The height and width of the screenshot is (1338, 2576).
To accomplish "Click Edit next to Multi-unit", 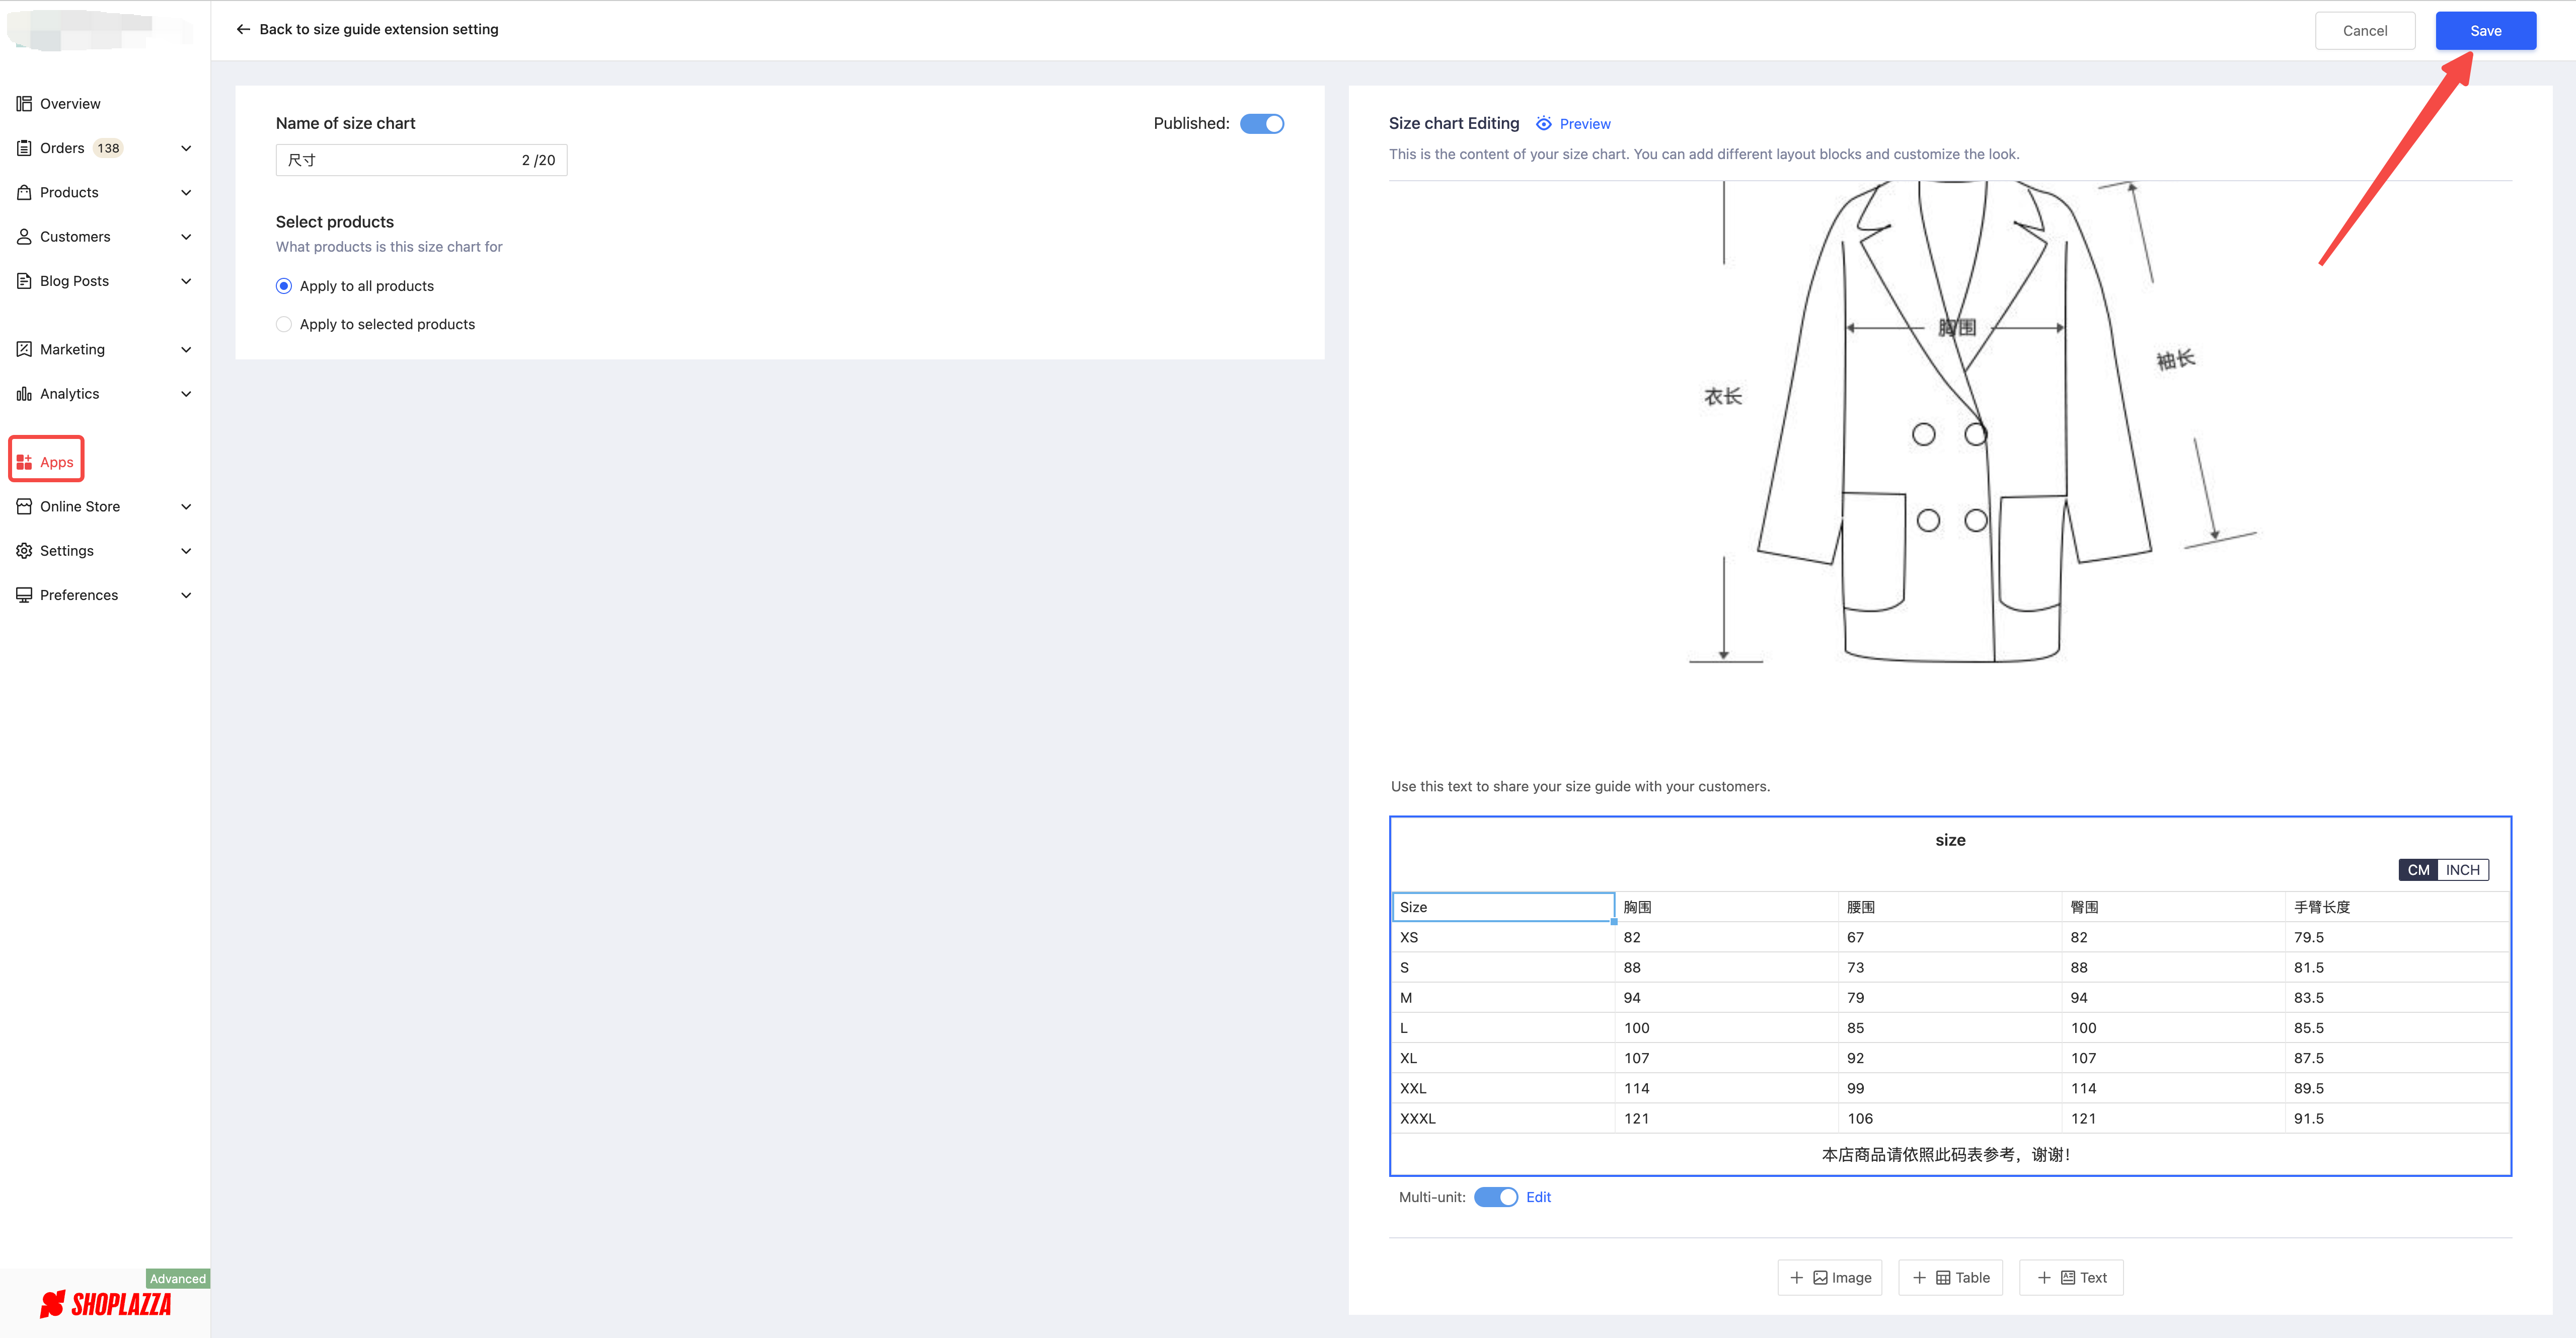I will [1538, 1197].
